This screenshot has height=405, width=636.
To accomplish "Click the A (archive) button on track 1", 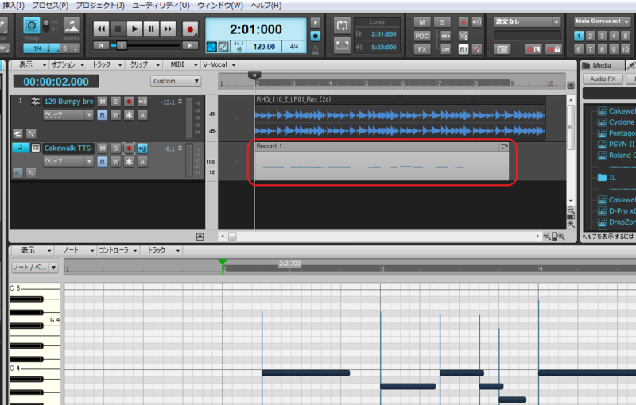I will click(142, 115).
